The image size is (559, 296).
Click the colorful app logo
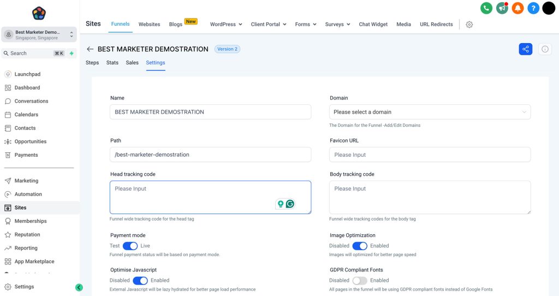[x=39, y=13]
